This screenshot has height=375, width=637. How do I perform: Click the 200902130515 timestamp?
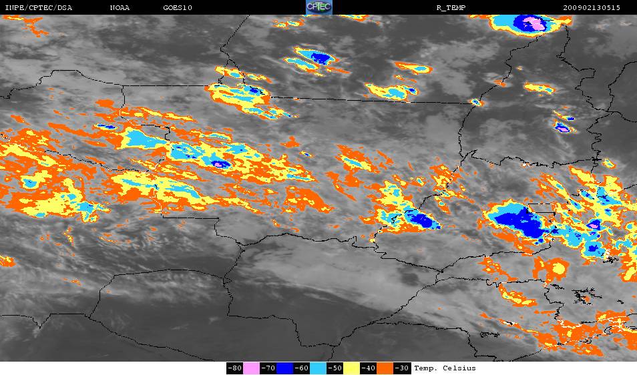coord(592,7)
